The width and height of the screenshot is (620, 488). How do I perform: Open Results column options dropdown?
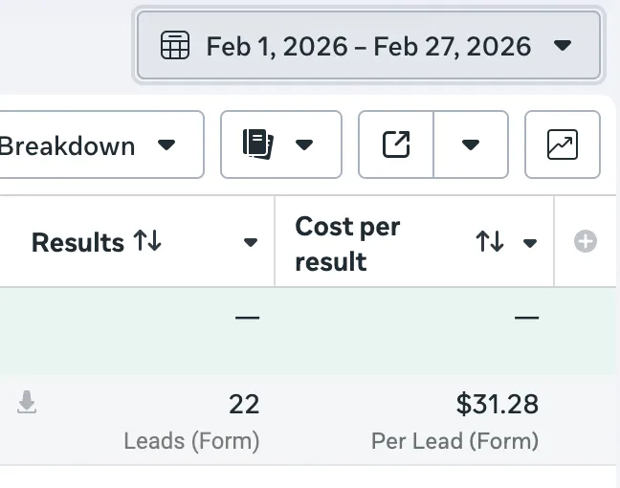(251, 243)
